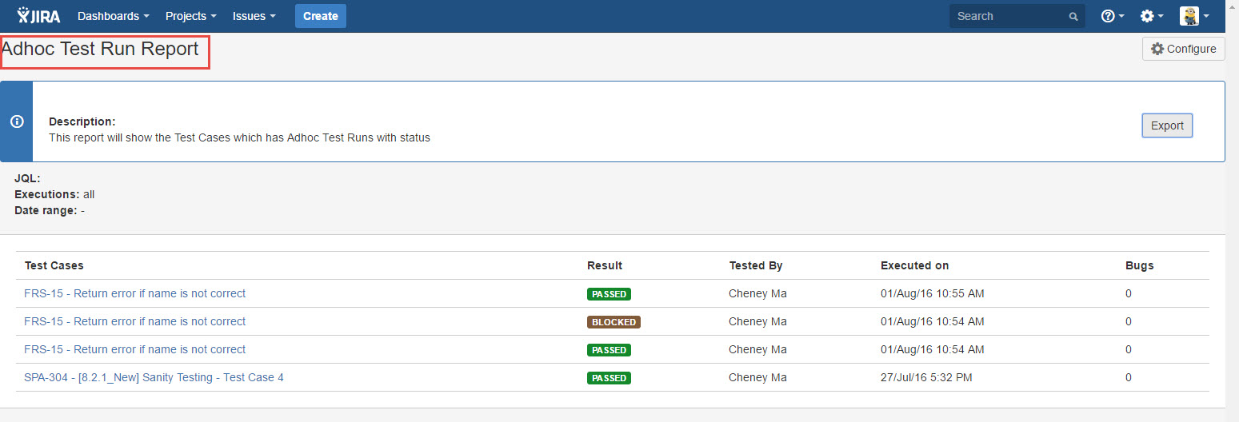This screenshot has width=1239, height=422.
Task: Focus the Search input field
Action: tap(1008, 16)
